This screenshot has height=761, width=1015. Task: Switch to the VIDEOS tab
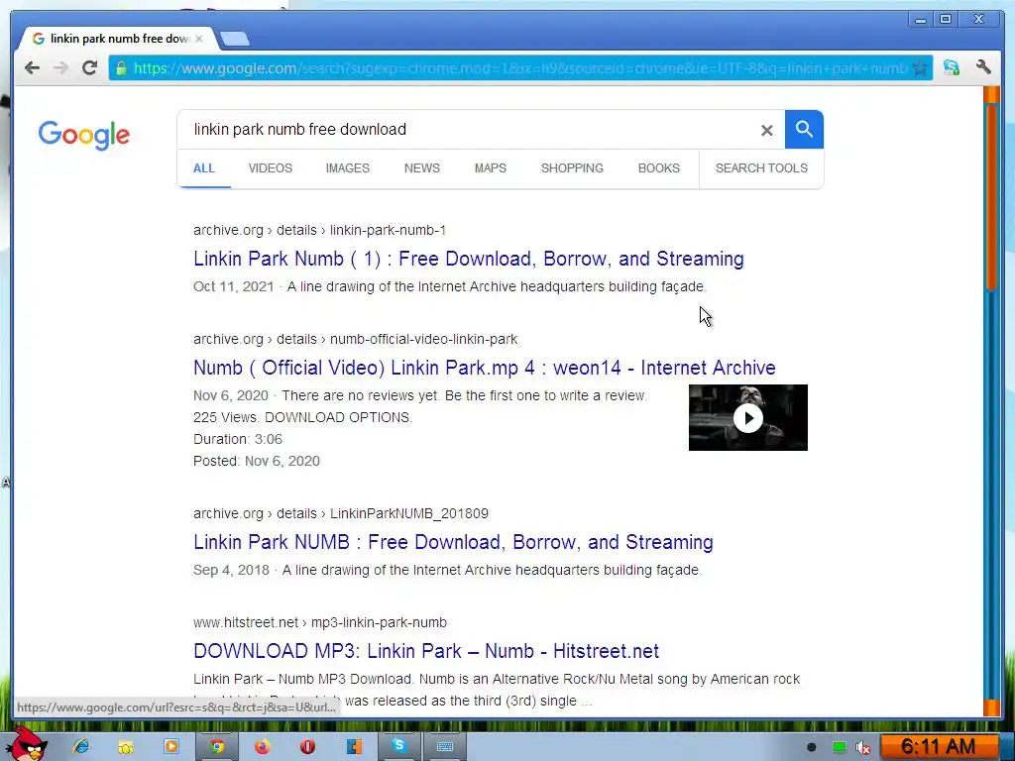271,168
